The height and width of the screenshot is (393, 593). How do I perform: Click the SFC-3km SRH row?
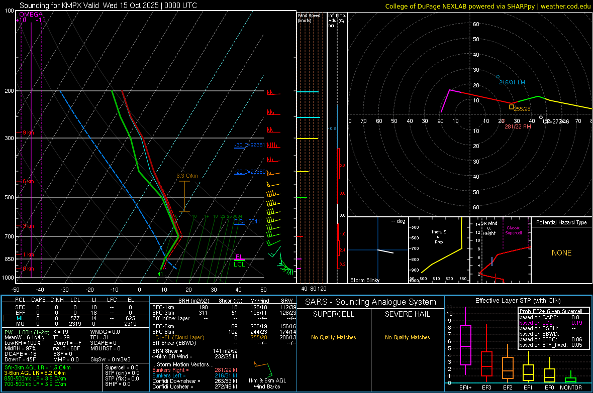(224, 313)
